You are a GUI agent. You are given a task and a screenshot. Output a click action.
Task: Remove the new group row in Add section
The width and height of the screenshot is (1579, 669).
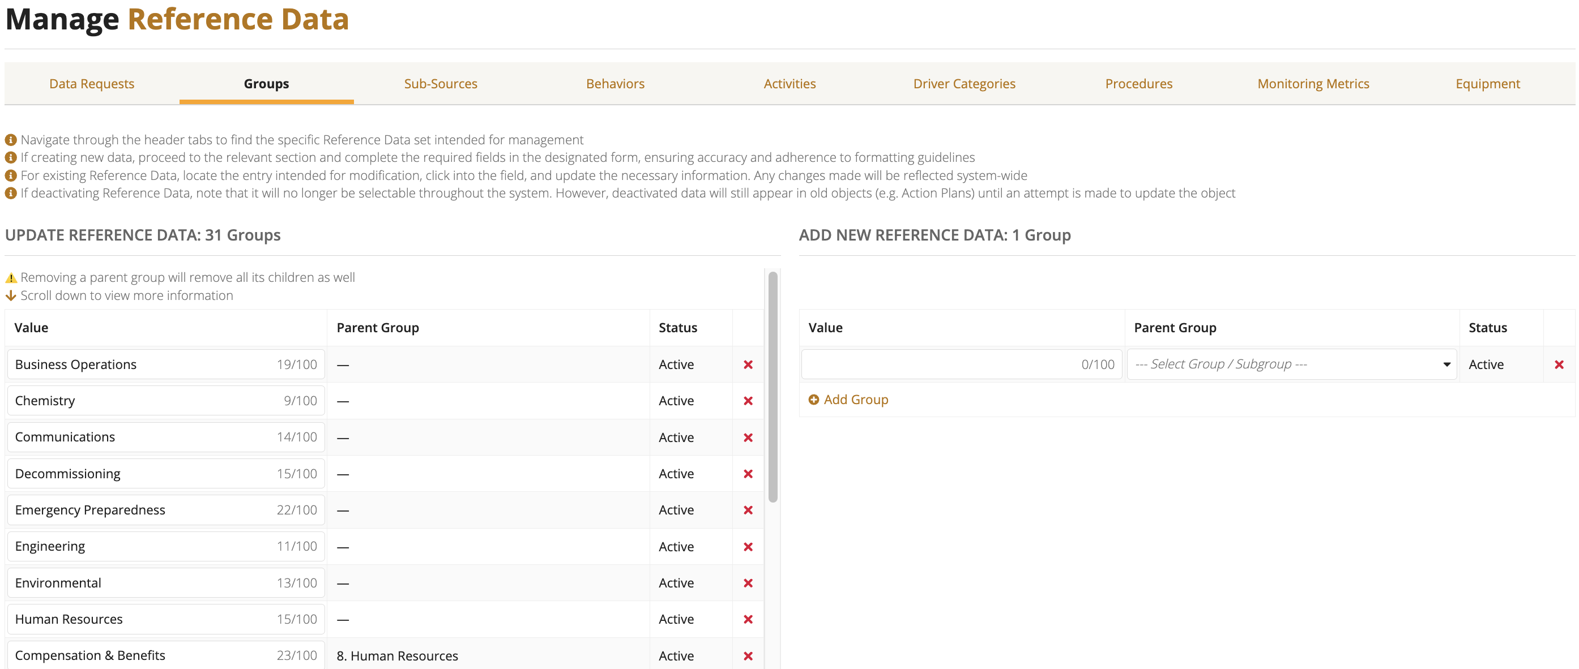coord(1559,364)
